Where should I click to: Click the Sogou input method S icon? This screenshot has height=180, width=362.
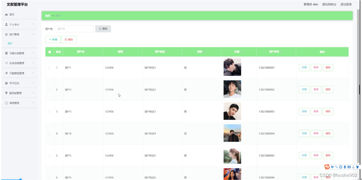327,167
